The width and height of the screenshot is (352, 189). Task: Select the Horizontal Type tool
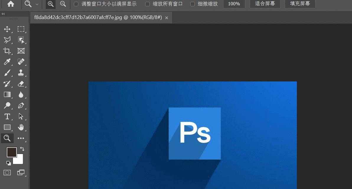click(x=7, y=116)
